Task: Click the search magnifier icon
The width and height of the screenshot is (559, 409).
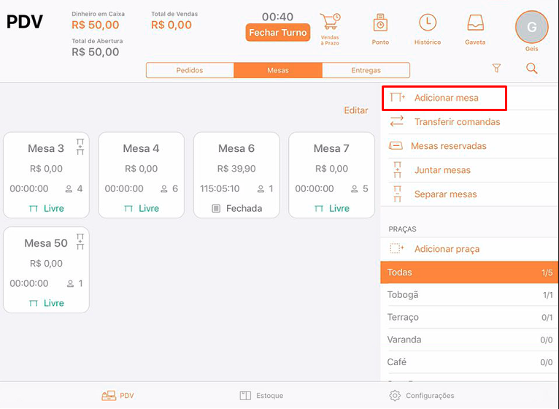Action: (531, 68)
